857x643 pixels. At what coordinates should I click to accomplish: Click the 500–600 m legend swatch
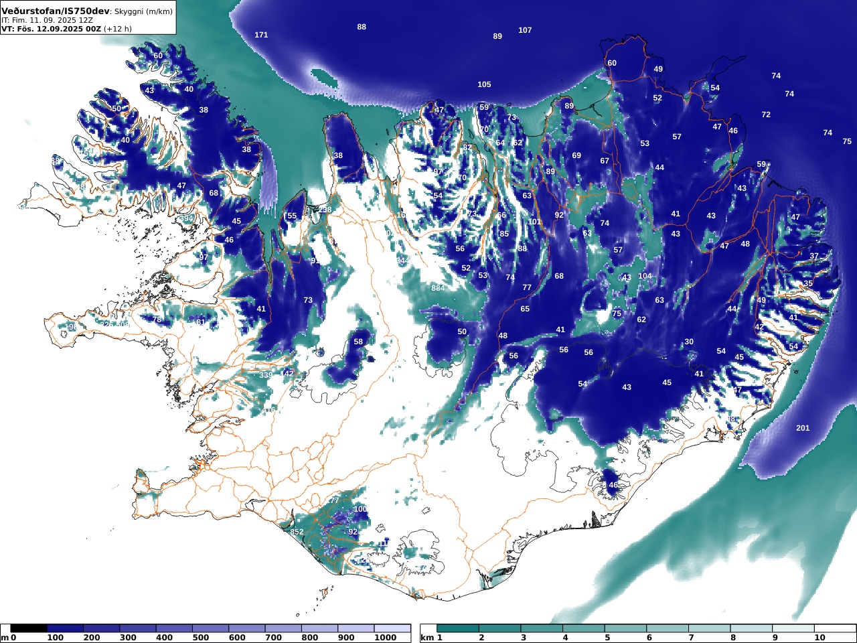pyautogui.click(x=210, y=628)
